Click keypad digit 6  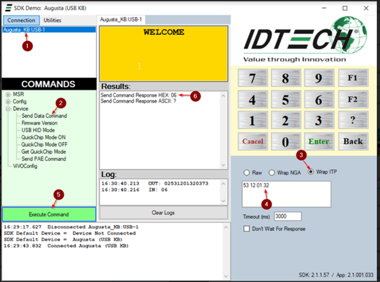[x=319, y=99]
